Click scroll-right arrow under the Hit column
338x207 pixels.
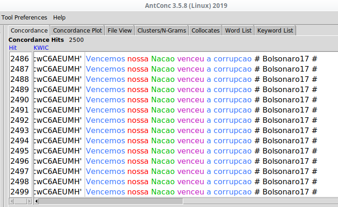pyautogui.click(x=29, y=201)
